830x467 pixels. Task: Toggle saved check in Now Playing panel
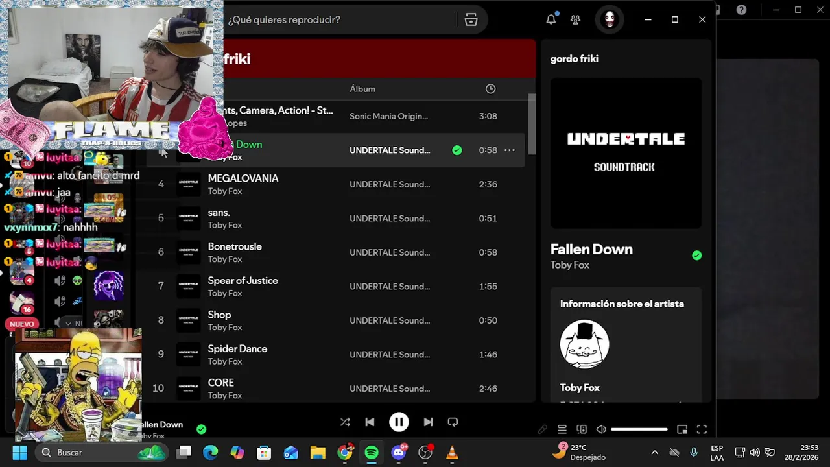tap(697, 256)
